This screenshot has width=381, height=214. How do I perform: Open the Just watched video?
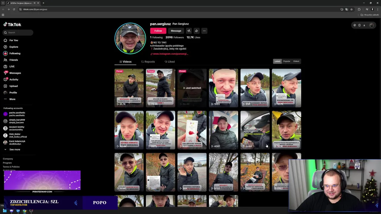click(192, 88)
